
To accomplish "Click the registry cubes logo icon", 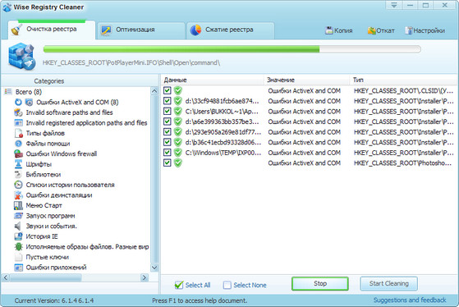I will [21, 57].
